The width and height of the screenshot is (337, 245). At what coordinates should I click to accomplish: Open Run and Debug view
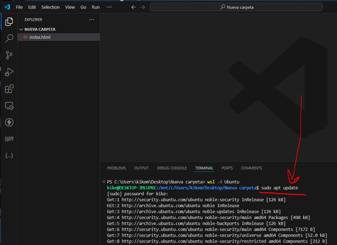pyautogui.click(x=9, y=72)
